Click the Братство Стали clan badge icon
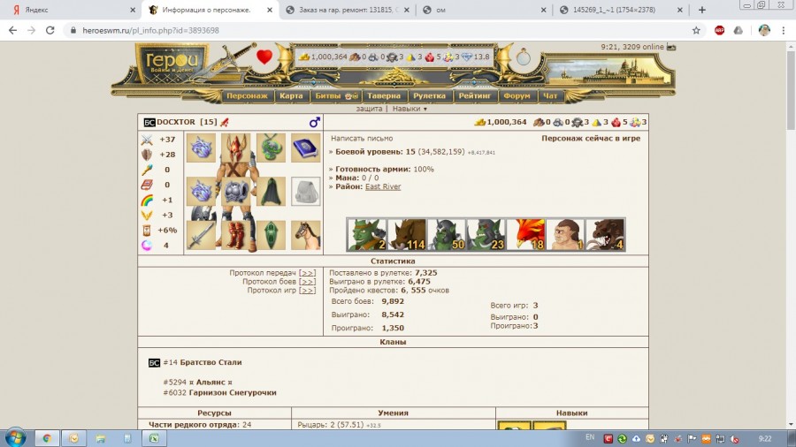Image resolution: width=796 pixels, height=447 pixels. coord(154,363)
